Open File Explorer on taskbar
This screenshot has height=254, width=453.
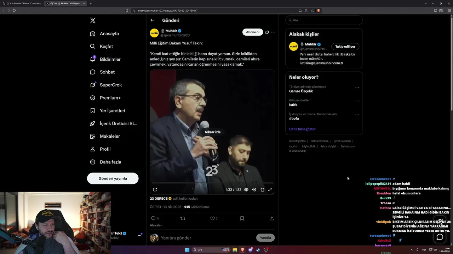[235, 250]
